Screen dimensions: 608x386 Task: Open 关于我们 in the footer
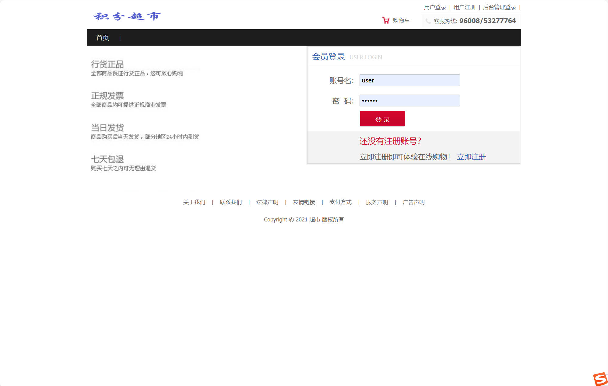(x=194, y=202)
